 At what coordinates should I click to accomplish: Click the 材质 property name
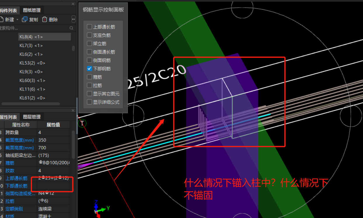[10, 216]
